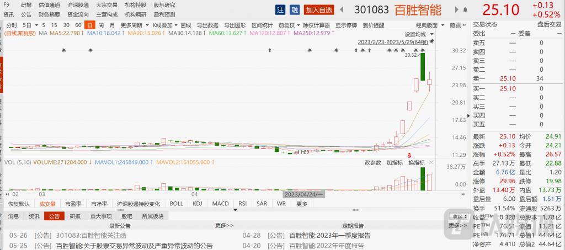Collapse announcements with 收起 control
Image resolution: width=565 pixels, height=250 pixels.
[460, 216]
